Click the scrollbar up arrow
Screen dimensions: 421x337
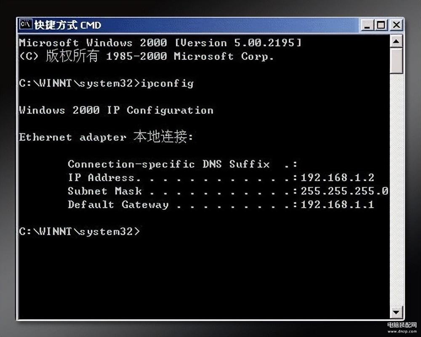point(396,41)
